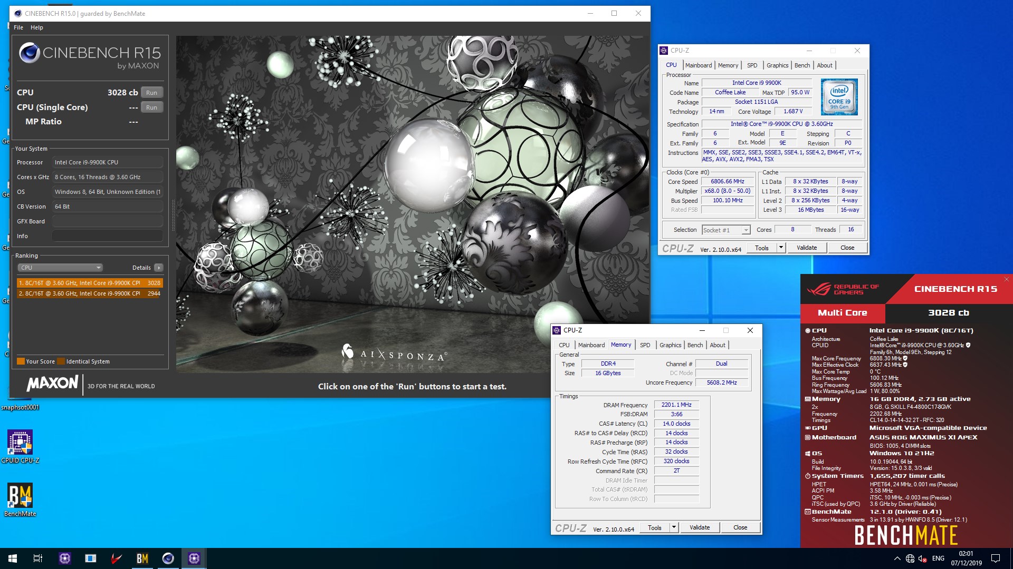The image size is (1013, 569).
Task: Click the Details arrow button in Ranking
Action: coord(159,268)
